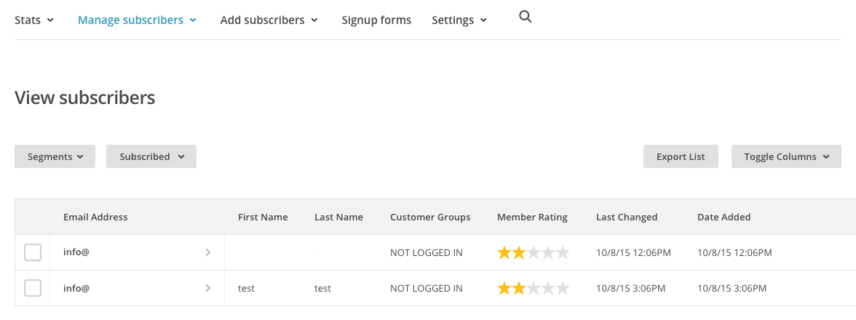Viewport: 856px width, 320px height.
Task: Tick checkbox for first info@ subscriber
Action: pyautogui.click(x=33, y=252)
